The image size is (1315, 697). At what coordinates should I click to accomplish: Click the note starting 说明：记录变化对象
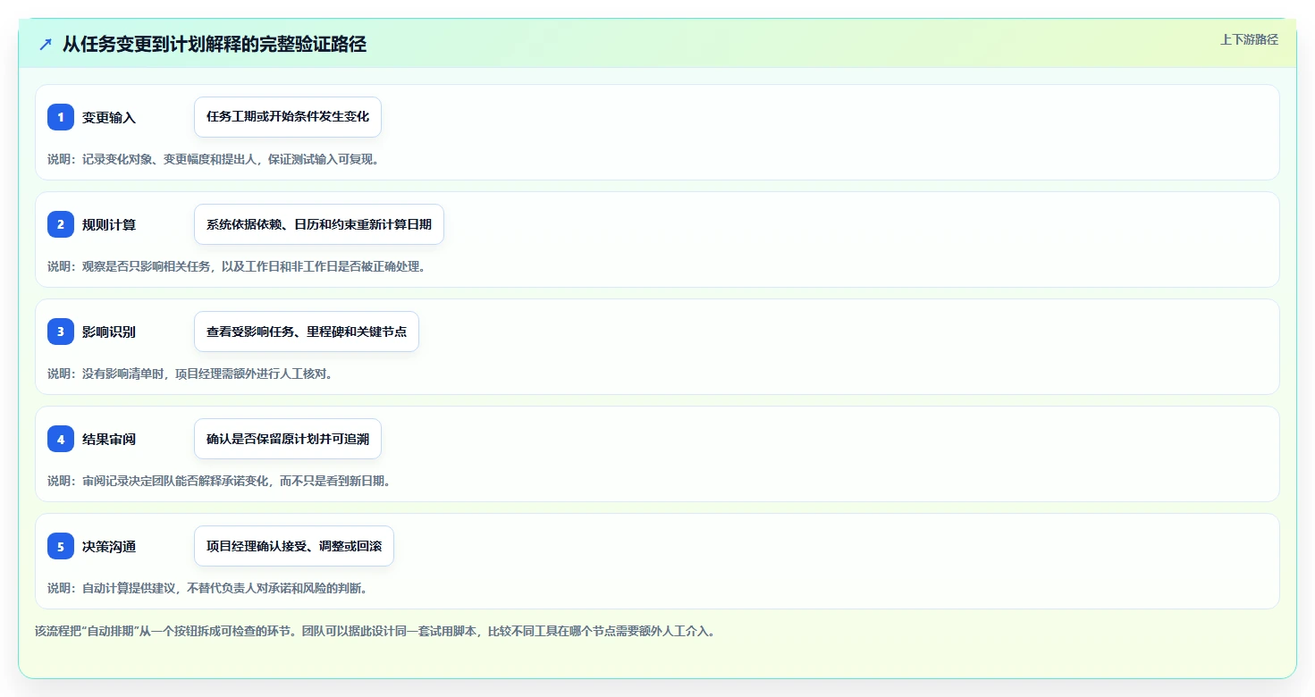coord(214,159)
